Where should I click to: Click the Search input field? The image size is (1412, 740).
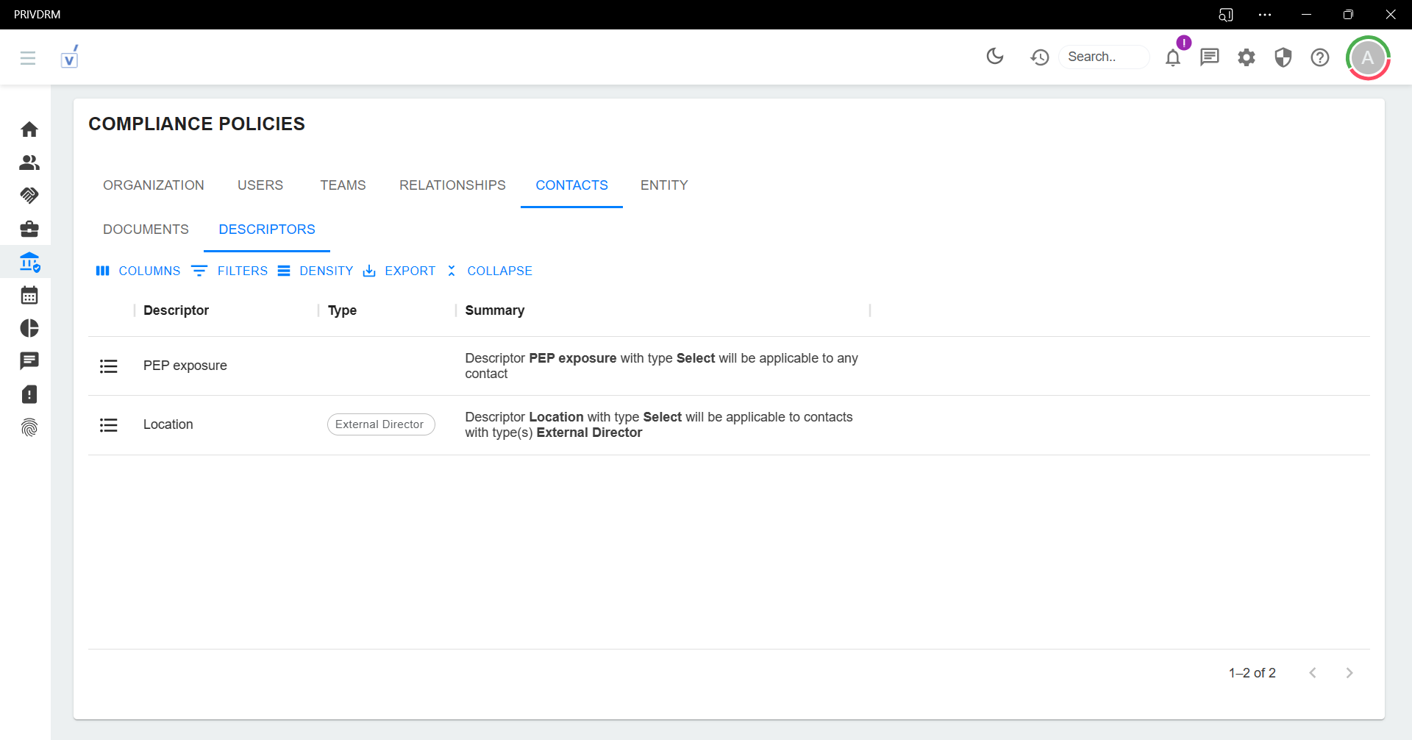[x=1103, y=57]
